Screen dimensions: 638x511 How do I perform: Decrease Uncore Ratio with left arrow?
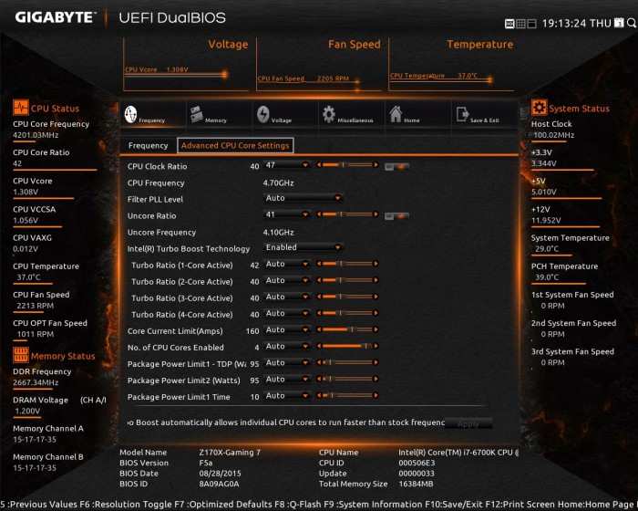click(319, 214)
